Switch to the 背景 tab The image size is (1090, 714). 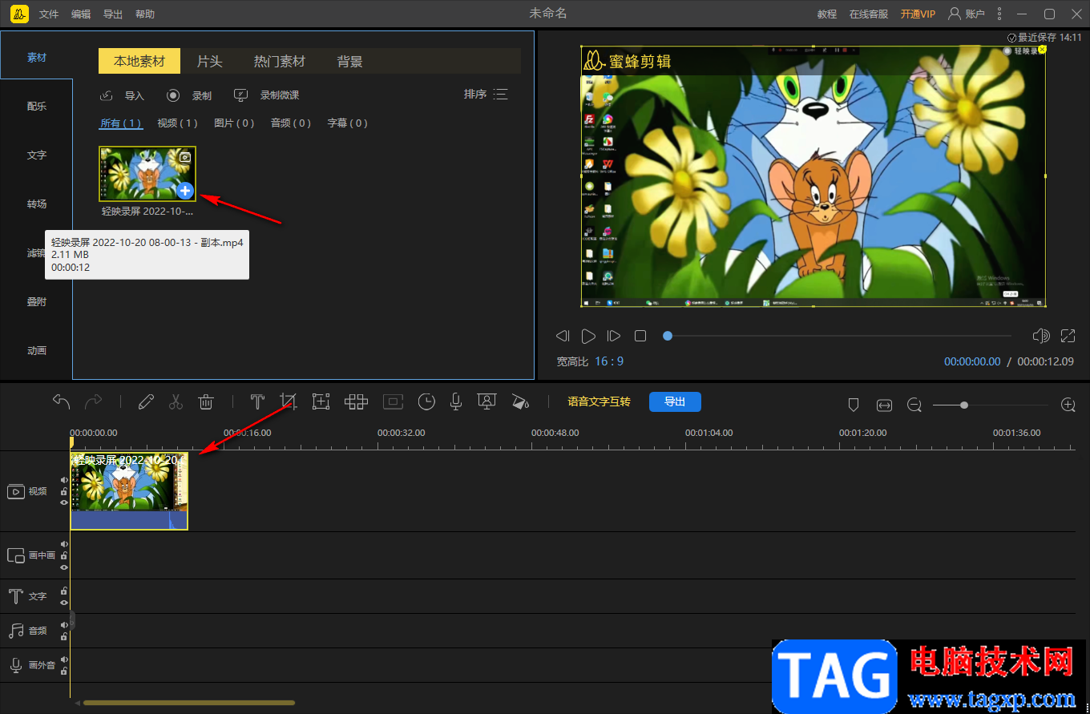point(350,61)
